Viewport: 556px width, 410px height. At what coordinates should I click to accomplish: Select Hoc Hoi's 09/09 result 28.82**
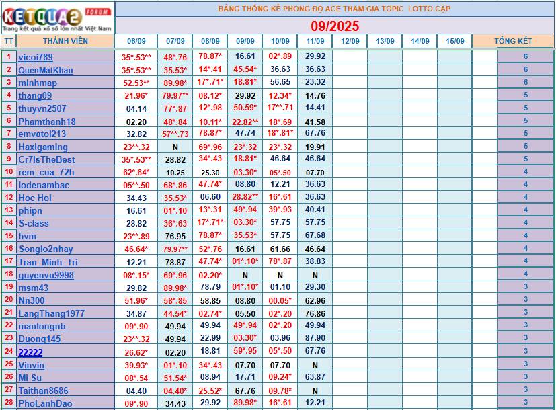(245, 197)
